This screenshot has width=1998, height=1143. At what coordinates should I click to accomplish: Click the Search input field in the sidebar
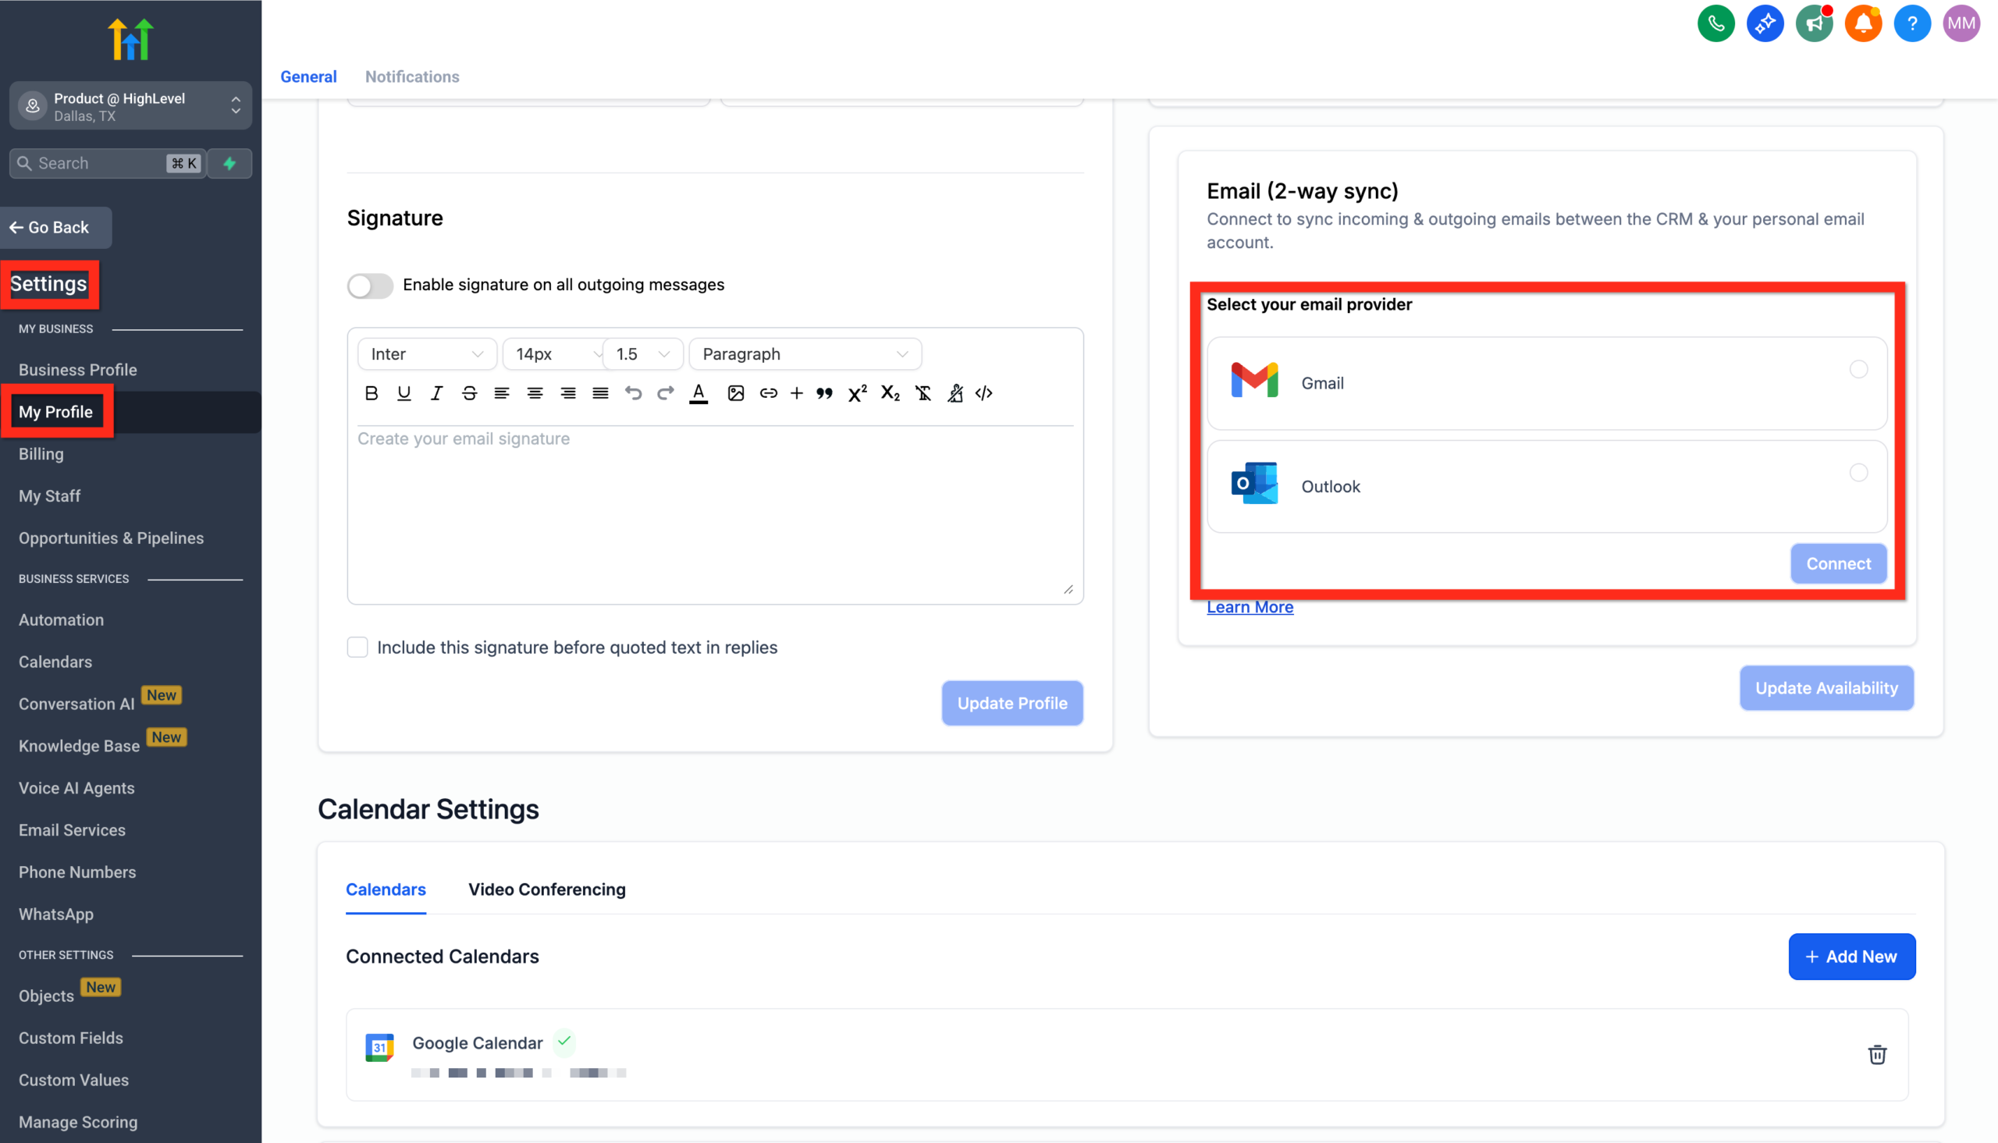[106, 162]
